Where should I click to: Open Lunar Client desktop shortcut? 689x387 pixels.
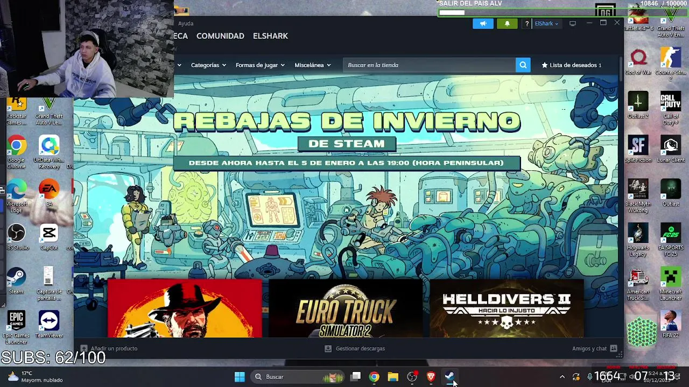point(671,149)
